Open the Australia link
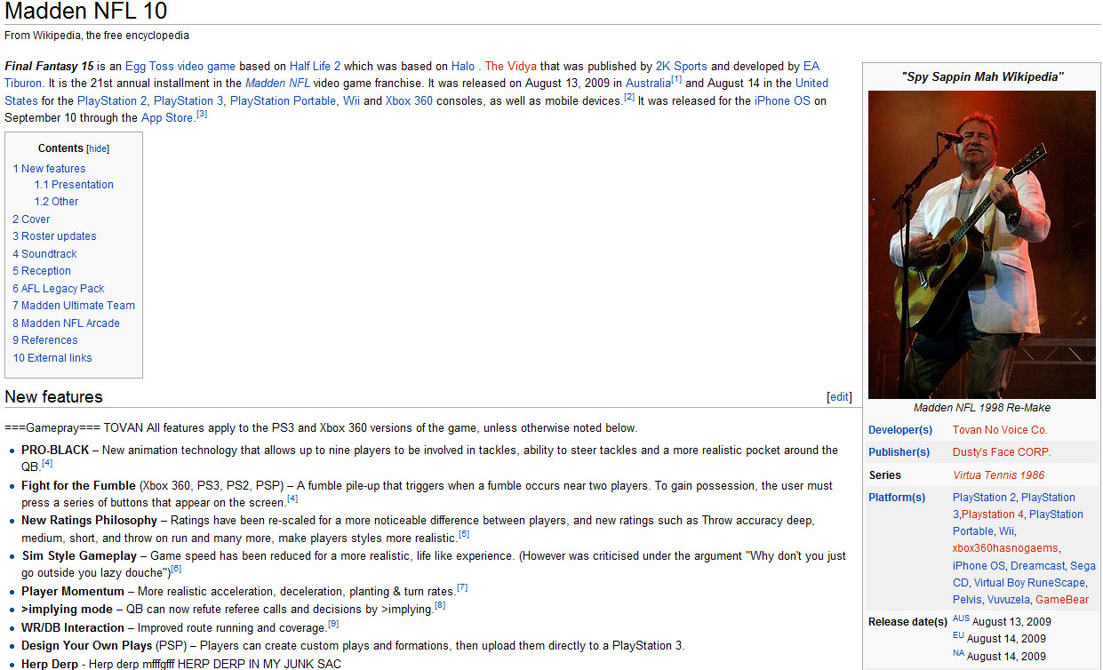 tap(649, 84)
